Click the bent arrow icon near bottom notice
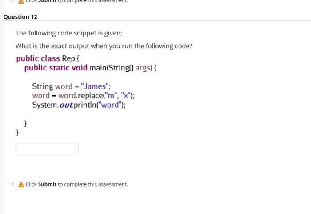Screen dimensions: 311x214 tap(10, 182)
